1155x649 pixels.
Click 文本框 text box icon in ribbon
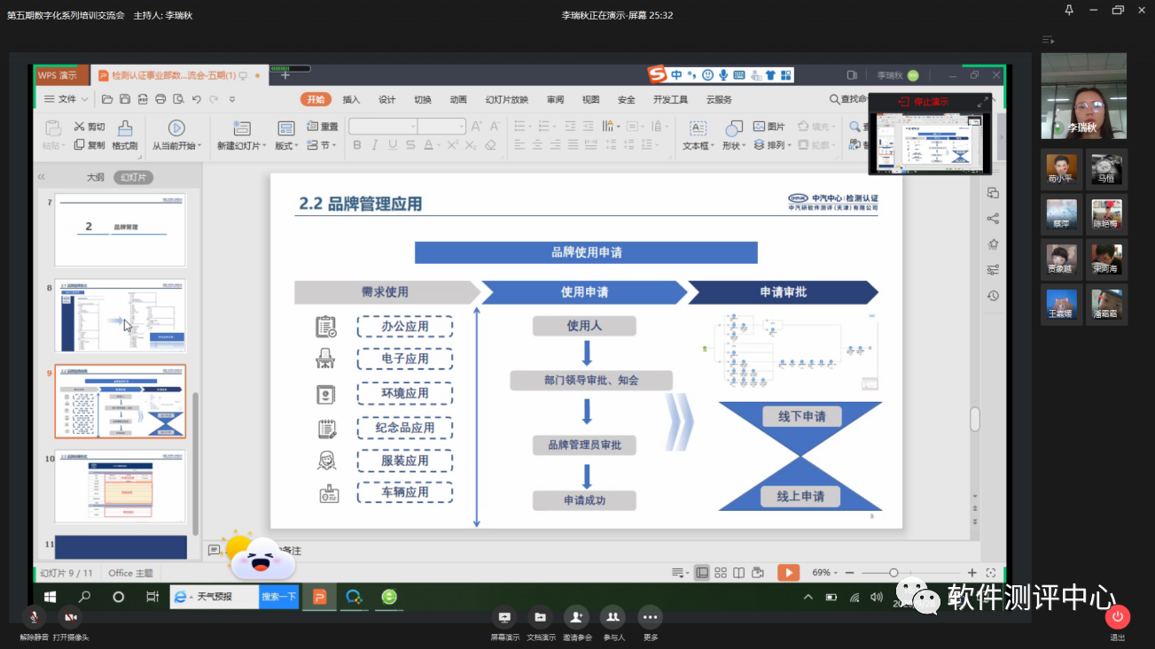point(698,128)
